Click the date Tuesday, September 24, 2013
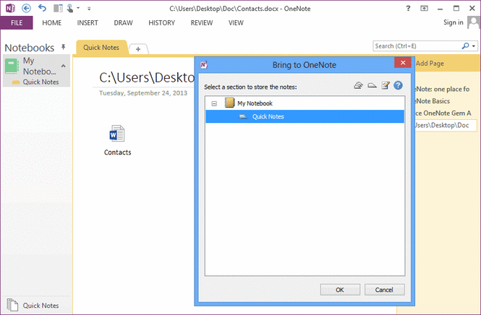Screen dimensions: 481x315 (143, 93)
